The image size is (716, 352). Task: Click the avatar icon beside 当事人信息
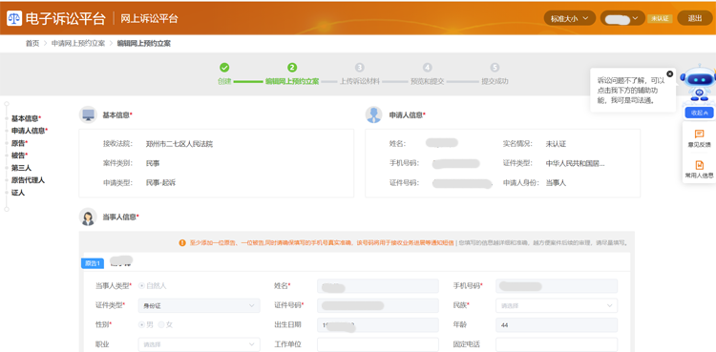(88, 217)
